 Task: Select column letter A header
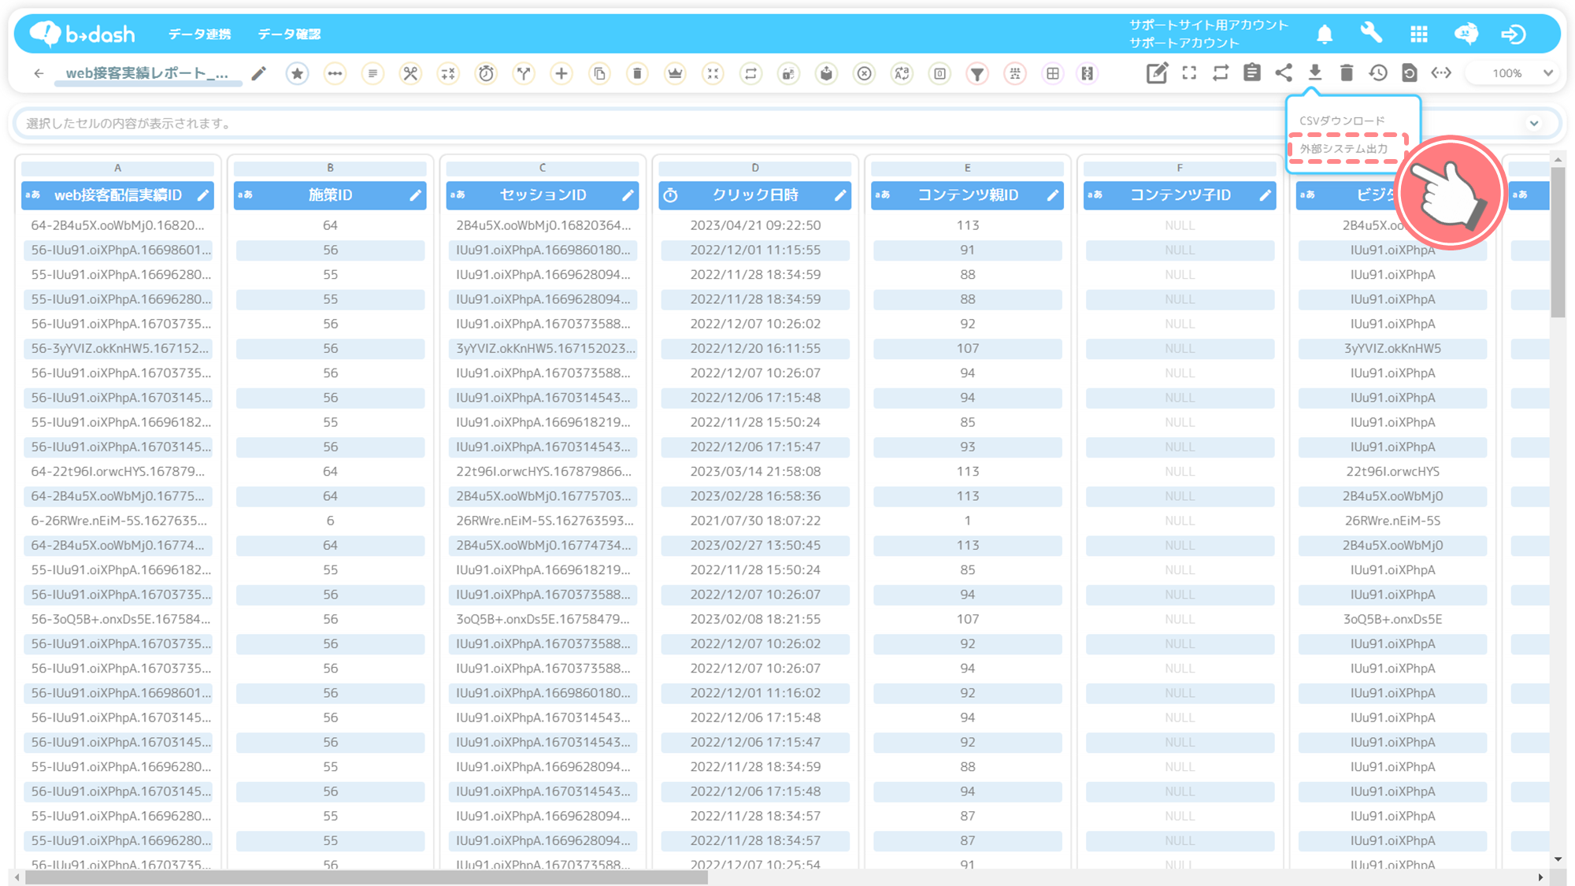(x=117, y=168)
